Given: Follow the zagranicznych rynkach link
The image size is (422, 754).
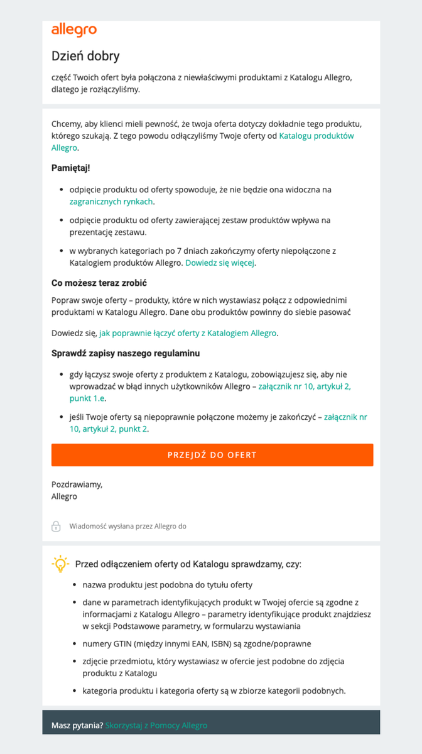Looking at the screenshot, I should click(x=111, y=202).
